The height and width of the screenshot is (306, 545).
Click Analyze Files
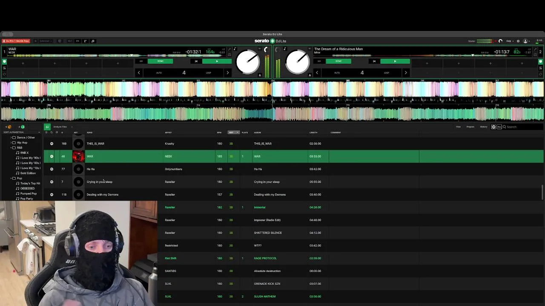tap(60, 127)
